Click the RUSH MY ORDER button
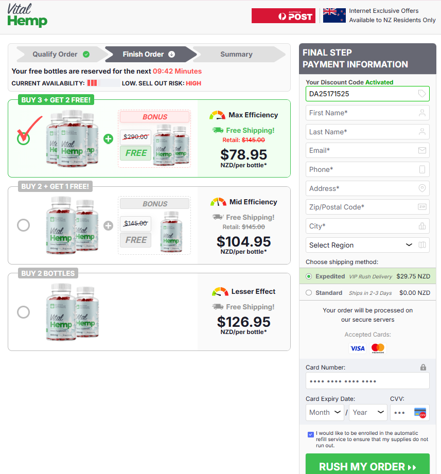This screenshot has width=441, height=474. (367, 466)
